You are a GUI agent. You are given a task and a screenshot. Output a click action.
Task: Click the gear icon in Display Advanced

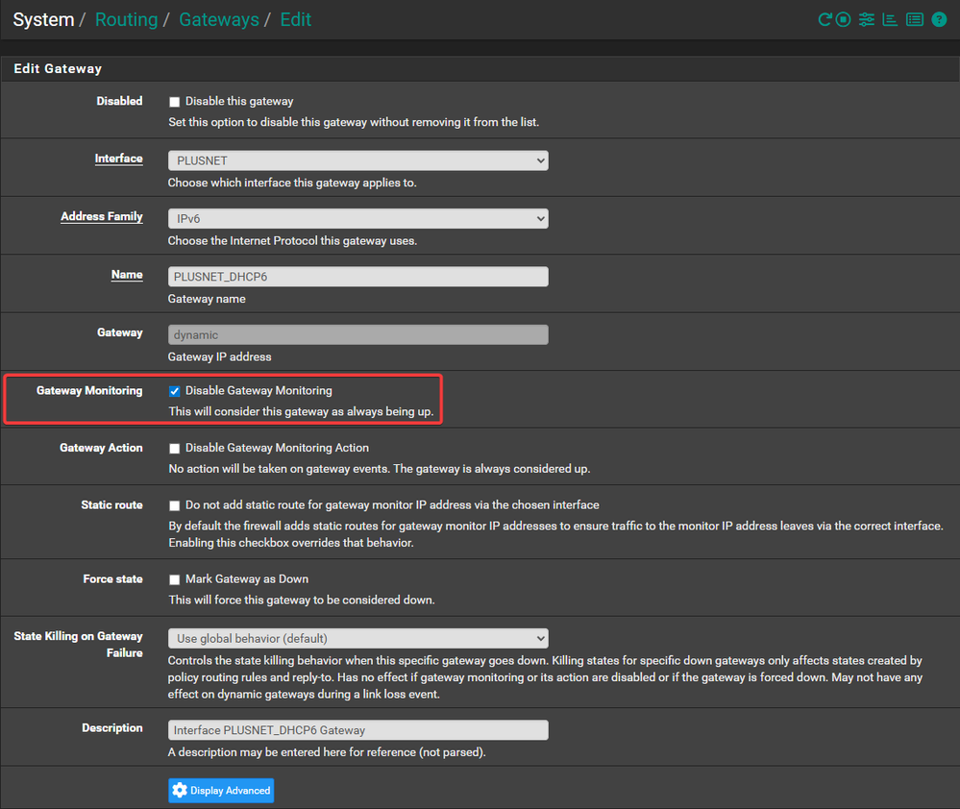tap(180, 791)
